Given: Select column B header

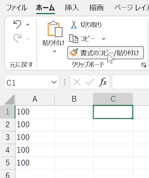Looking at the screenshot, I should [74, 99].
